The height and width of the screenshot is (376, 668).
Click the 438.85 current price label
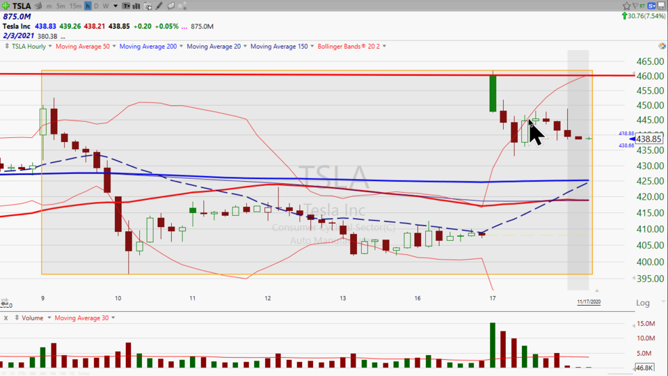click(649, 139)
